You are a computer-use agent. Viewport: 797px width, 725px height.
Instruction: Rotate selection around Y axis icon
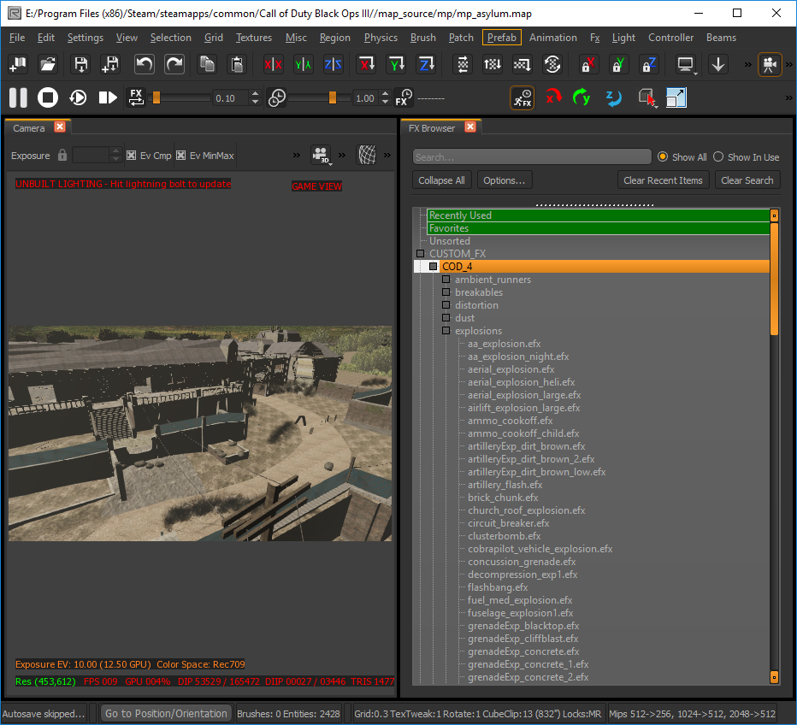coord(397,64)
